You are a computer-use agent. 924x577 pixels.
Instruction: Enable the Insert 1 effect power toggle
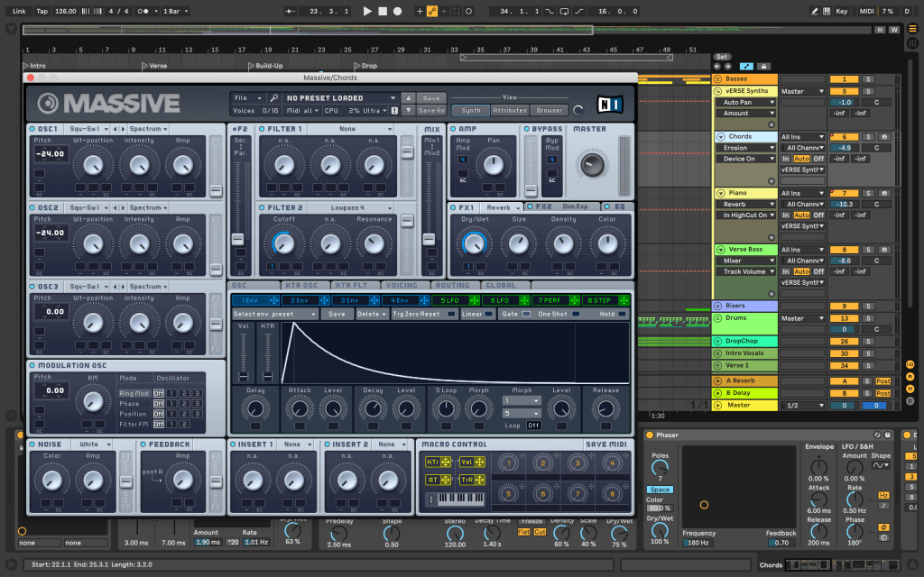point(235,444)
